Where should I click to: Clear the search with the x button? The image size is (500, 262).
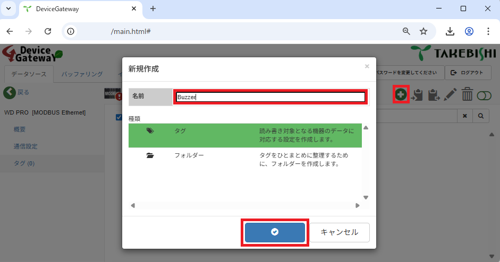465,116
